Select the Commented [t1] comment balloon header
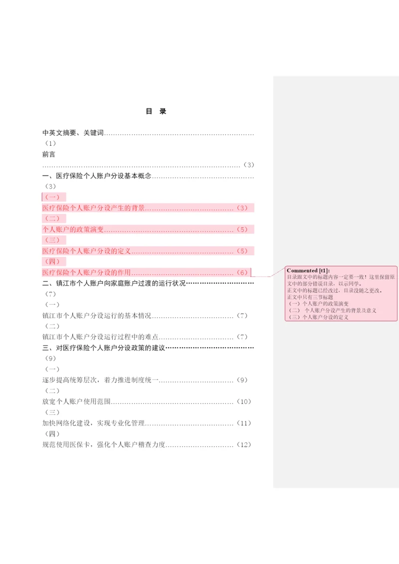 (308, 270)
